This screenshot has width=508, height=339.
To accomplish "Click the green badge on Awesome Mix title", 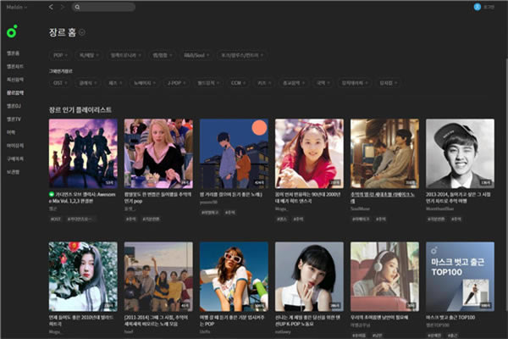I will 52,192.
